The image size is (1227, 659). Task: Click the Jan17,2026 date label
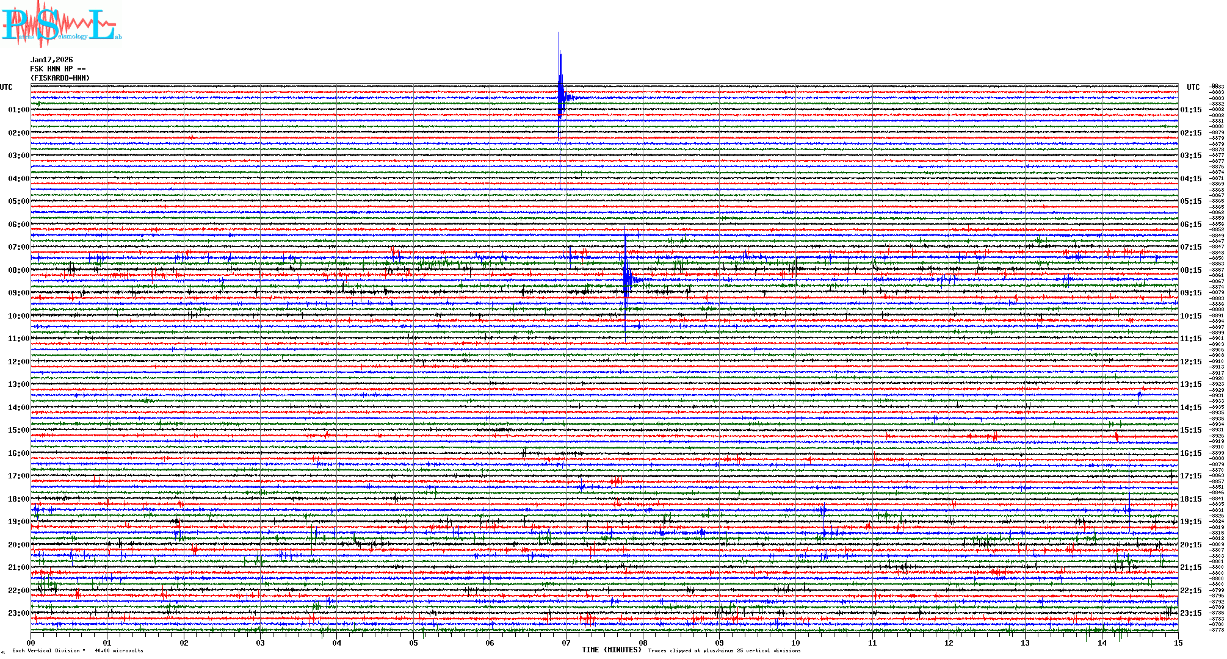click(51, 60)
